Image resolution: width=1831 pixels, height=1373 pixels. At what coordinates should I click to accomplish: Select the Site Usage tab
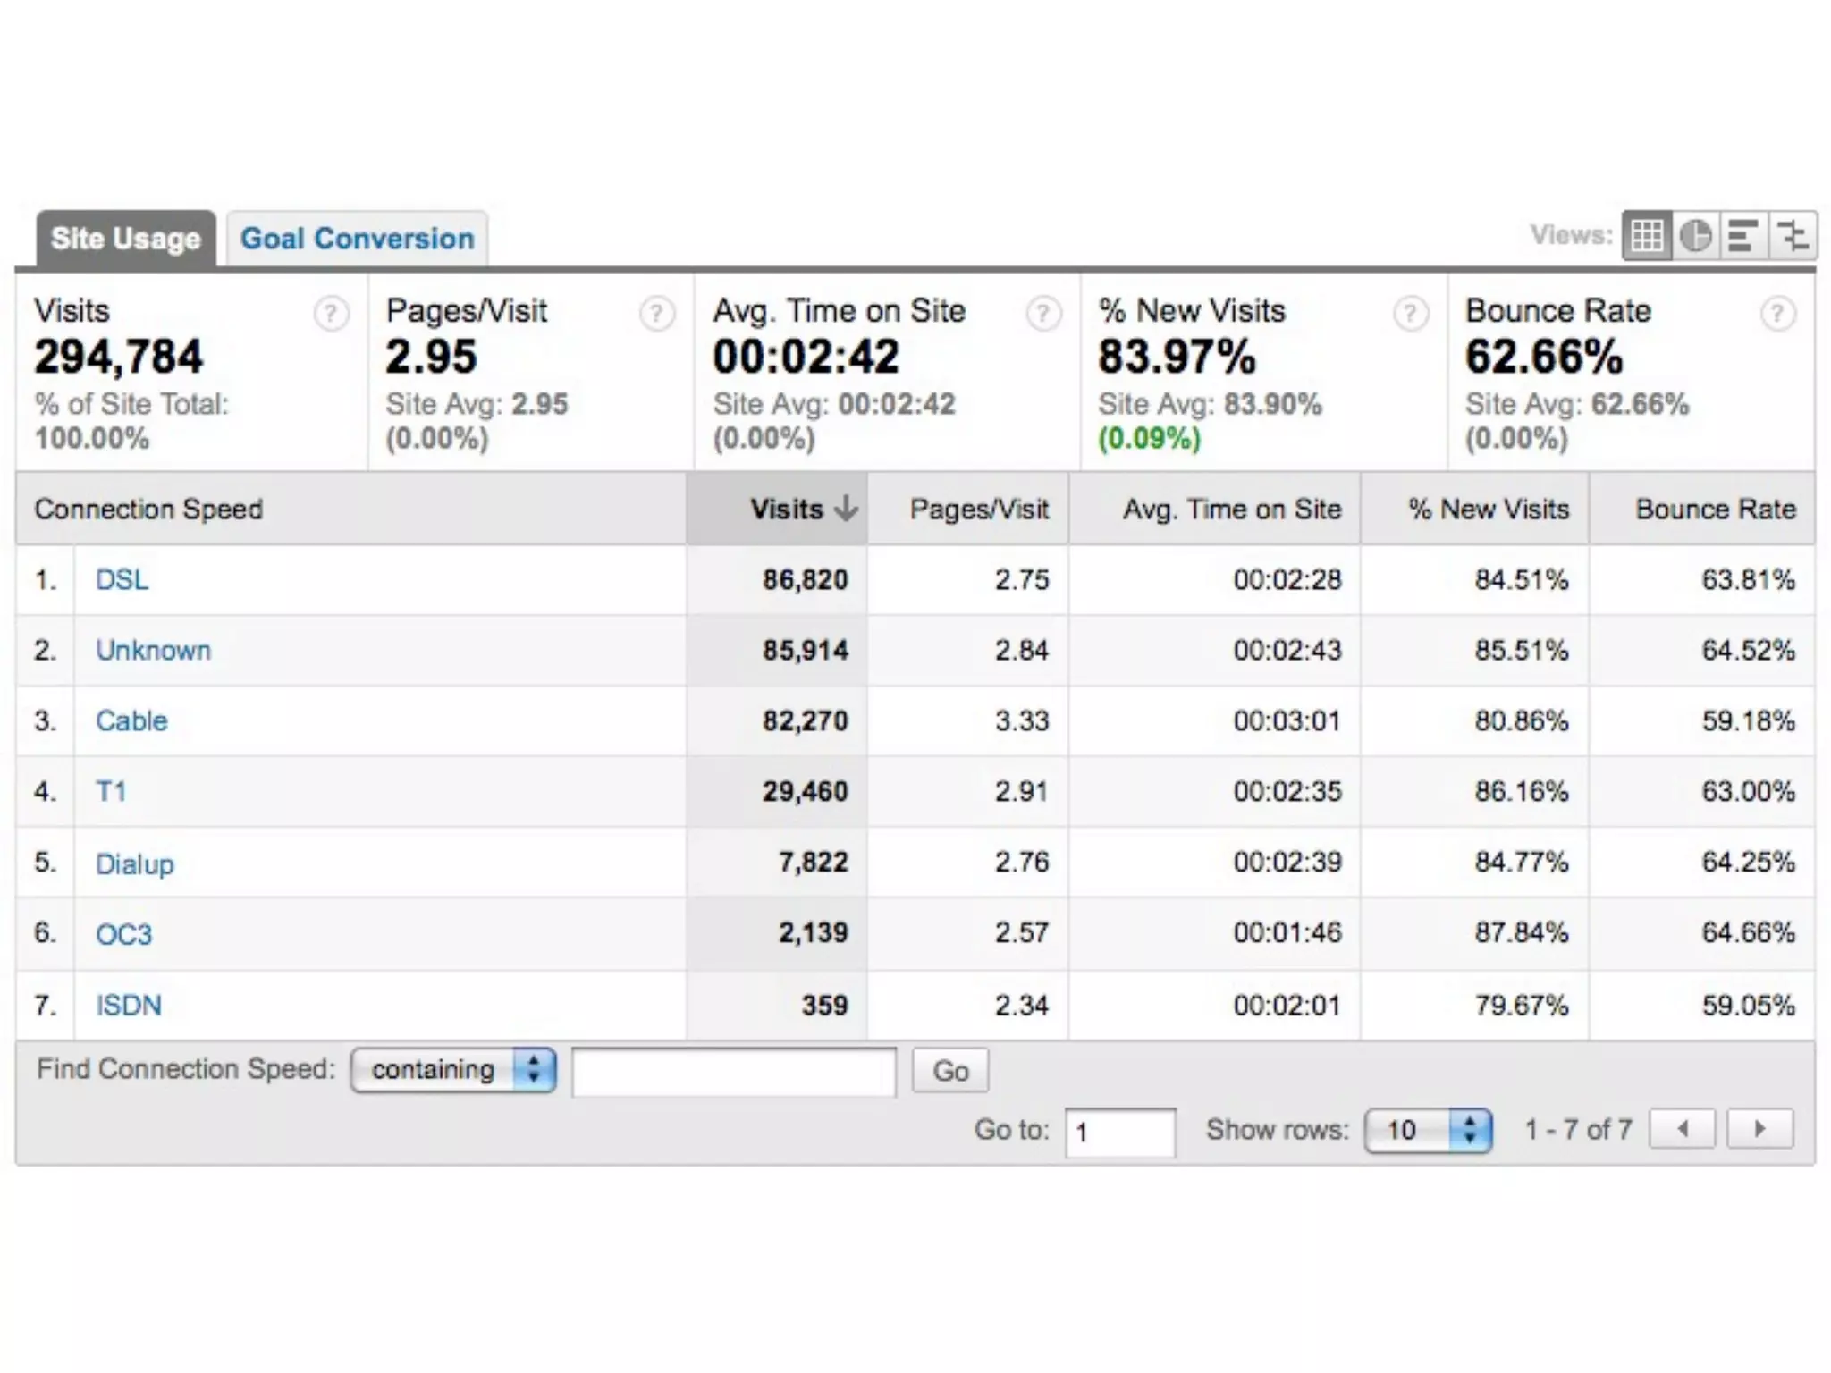tap(125, 239)
